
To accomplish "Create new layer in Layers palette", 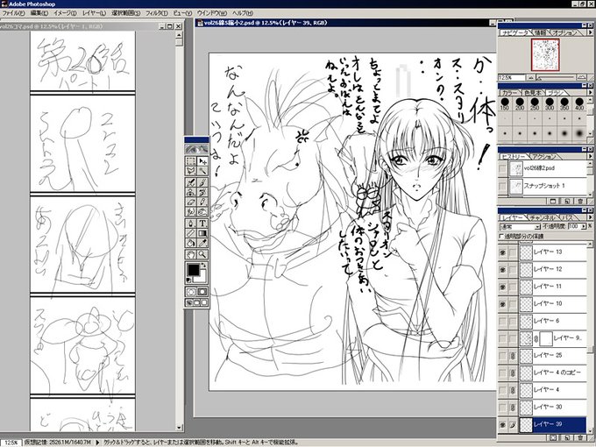I will (567, 438).
